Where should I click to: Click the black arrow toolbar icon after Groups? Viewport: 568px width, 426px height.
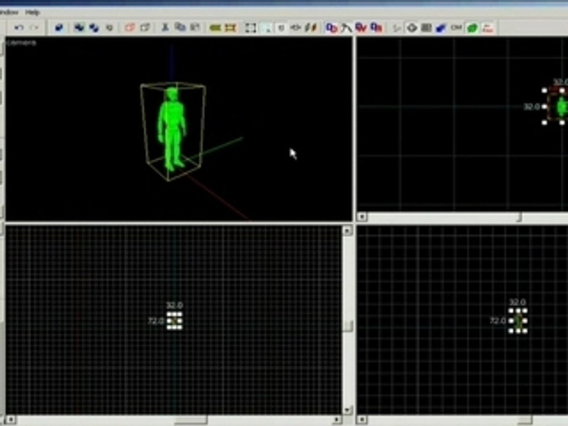tap(347, 28)
